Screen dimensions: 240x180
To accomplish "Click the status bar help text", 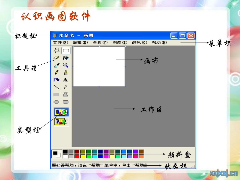I will [99, 165].
